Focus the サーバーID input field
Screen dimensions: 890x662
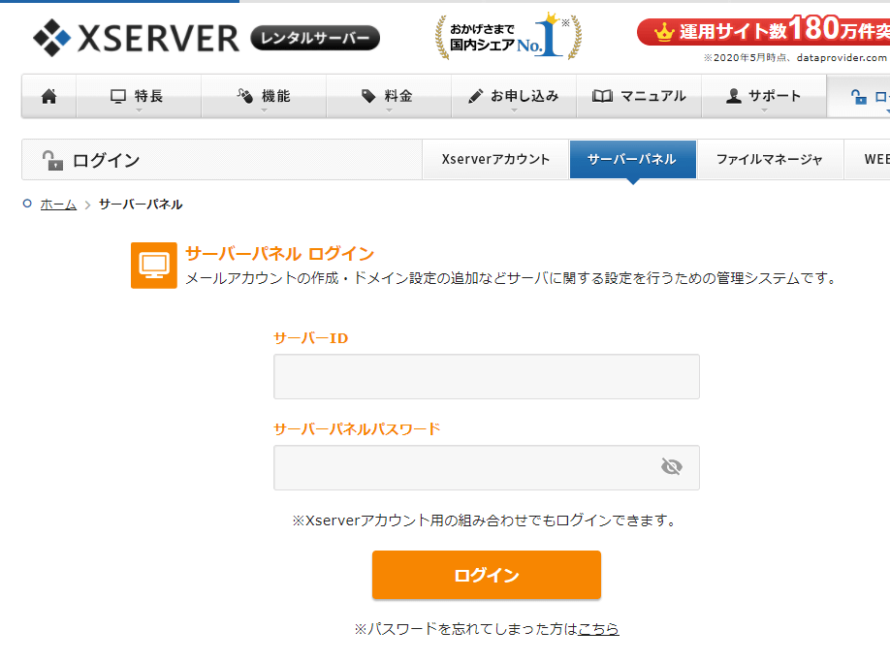[486, 376]
